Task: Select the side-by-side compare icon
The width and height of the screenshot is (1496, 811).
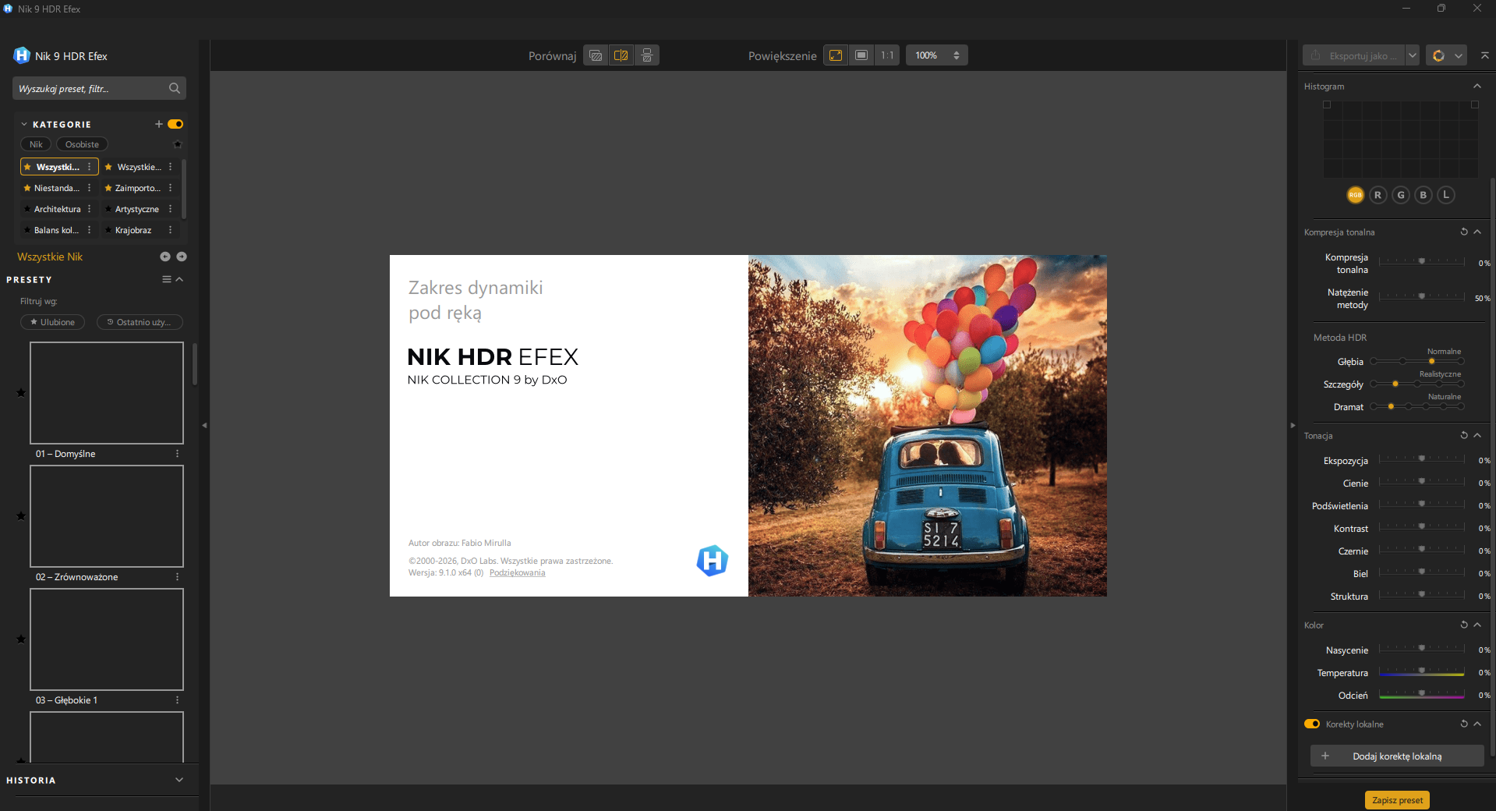Action: coord(647,55)
